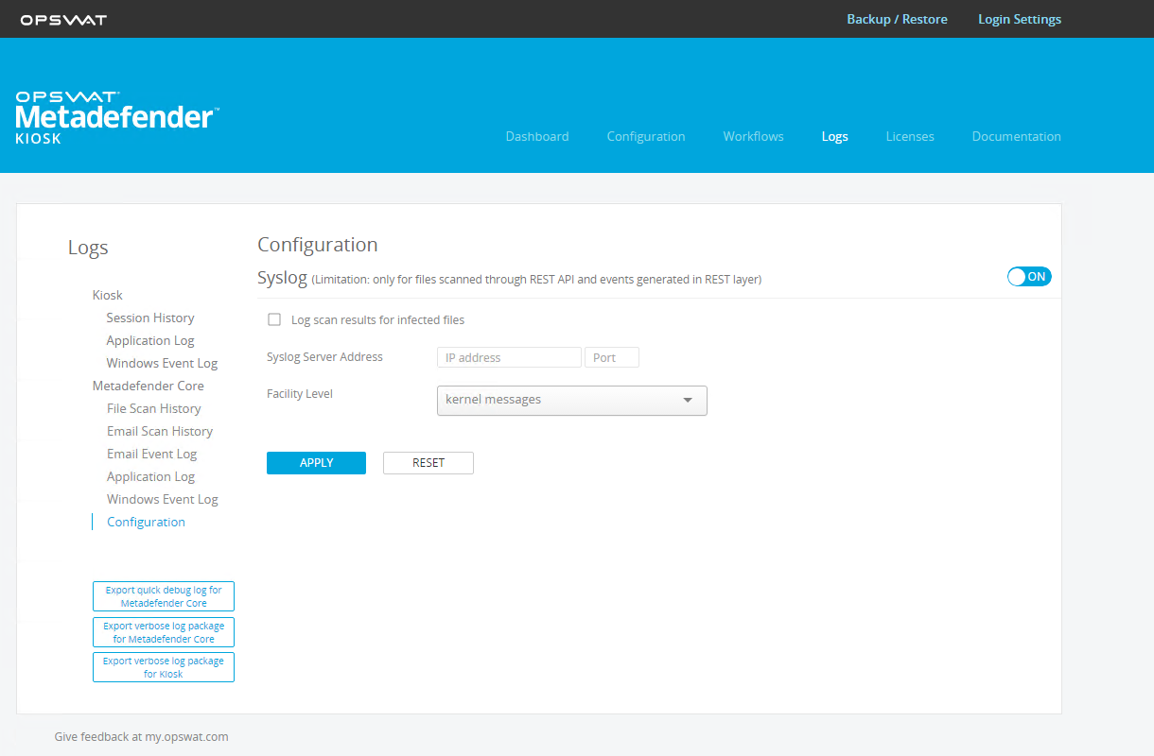Click the OPSWAT logo in top bar
Viewport: 1154px width, 756px height.
tap(63, 20)
